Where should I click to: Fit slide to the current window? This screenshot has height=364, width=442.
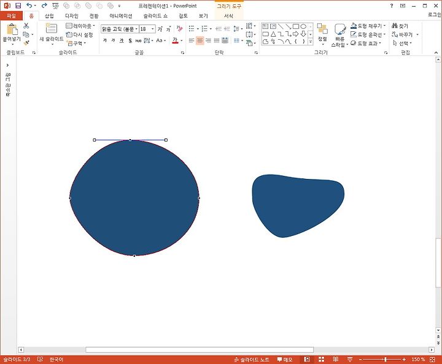[432, 360]
